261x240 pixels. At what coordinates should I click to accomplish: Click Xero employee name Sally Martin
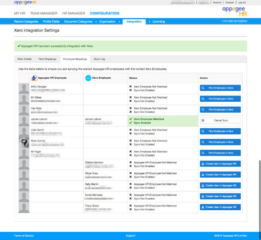(92, 184)
